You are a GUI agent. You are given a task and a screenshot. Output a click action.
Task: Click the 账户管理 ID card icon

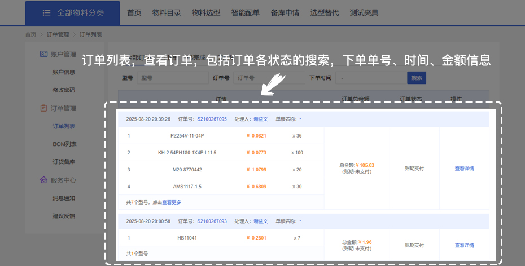coord(43,54)
